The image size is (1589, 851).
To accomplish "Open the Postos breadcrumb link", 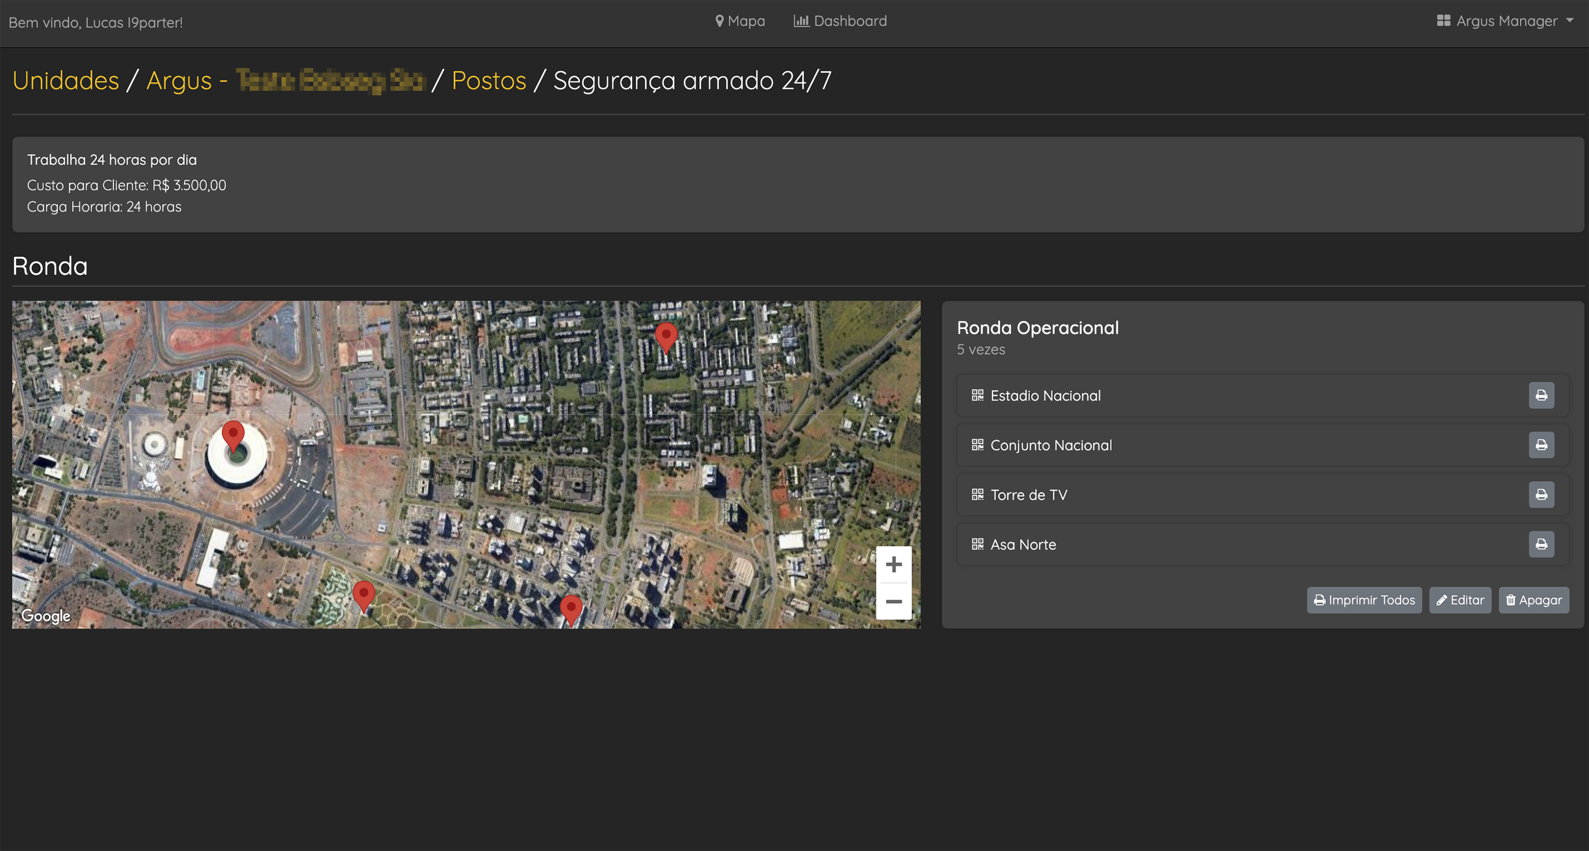I will tap(489, 81).
